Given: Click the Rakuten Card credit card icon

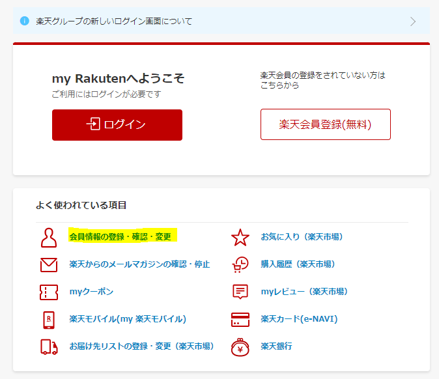Looking at the screenshot, I should [240, 320].
